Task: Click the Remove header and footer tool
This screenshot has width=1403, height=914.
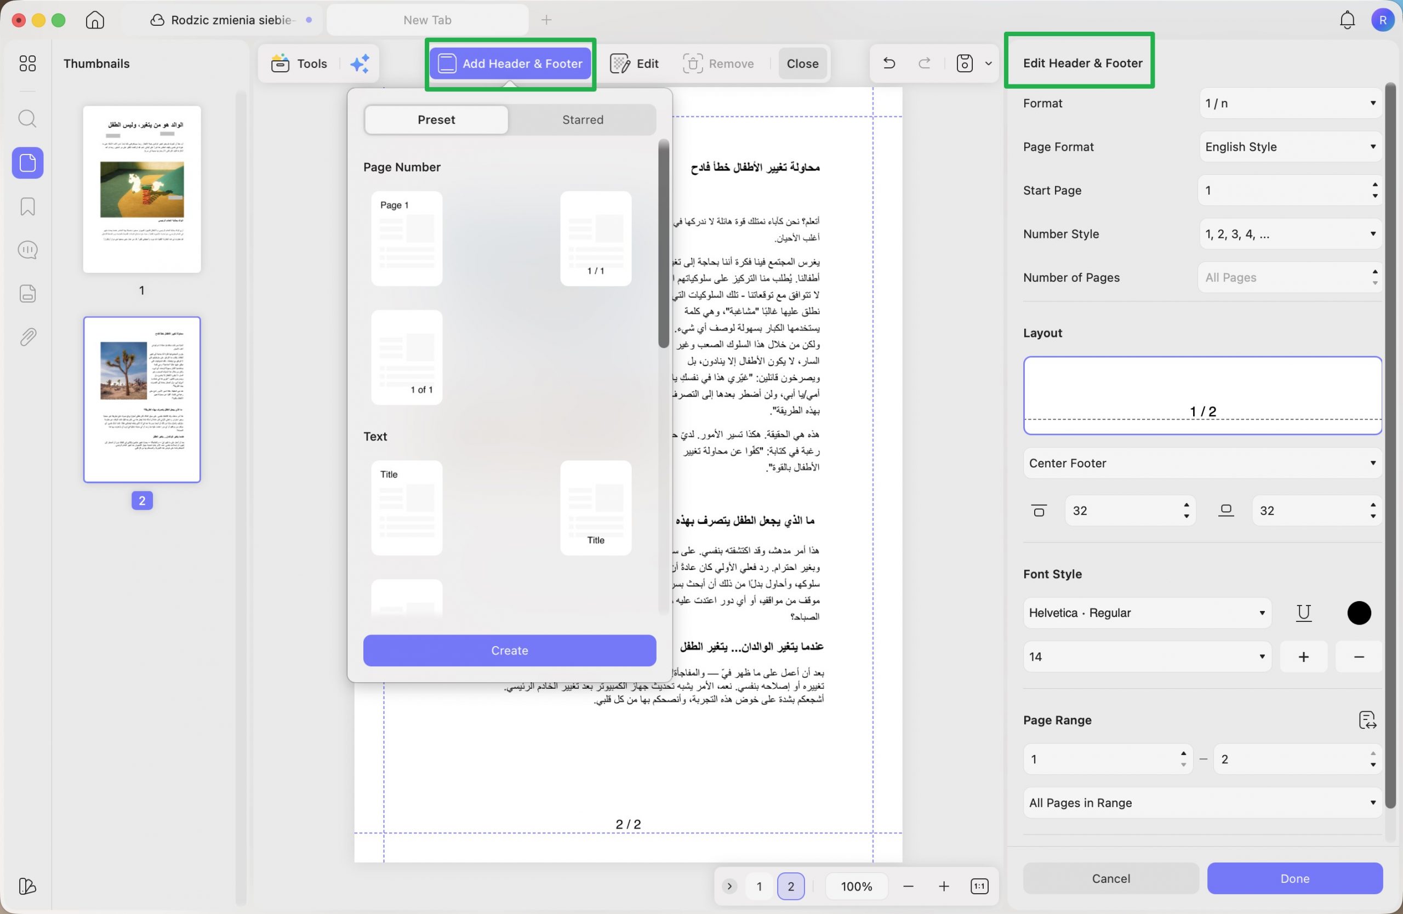Action: coord(718,63)
